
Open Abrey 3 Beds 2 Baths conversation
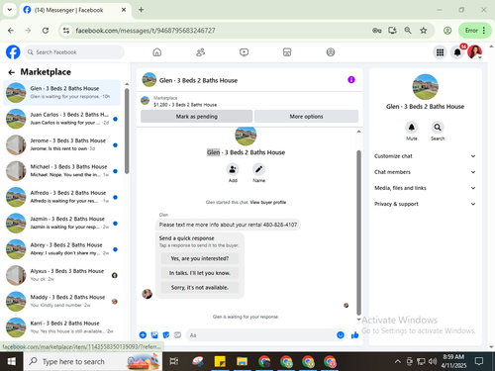(x=61, y=249)
